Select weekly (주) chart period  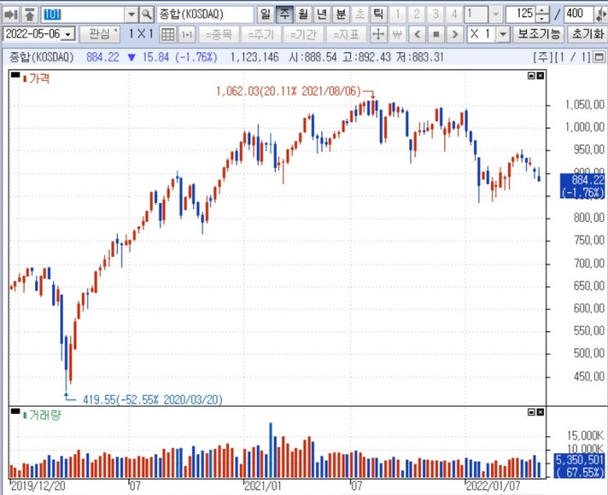click(284, 15)
